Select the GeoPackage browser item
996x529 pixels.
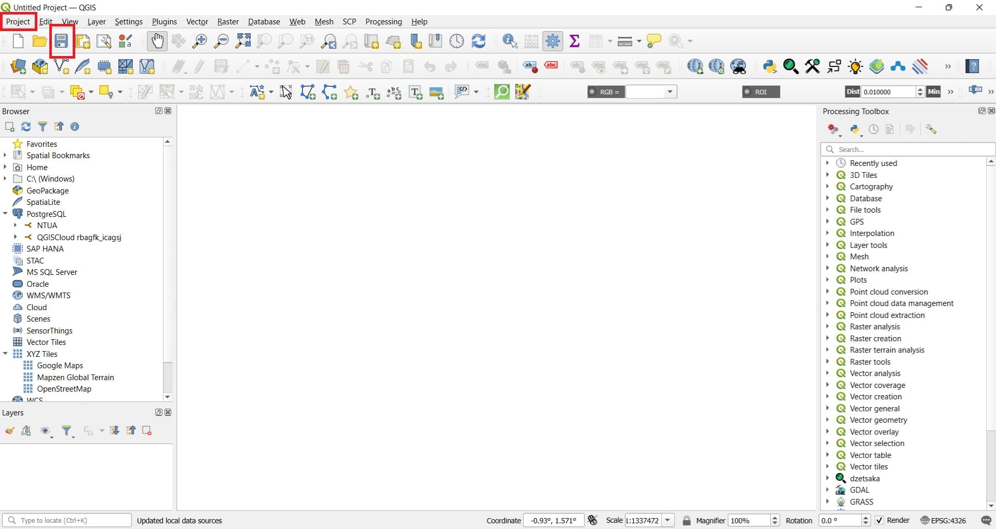pos(47,190)
